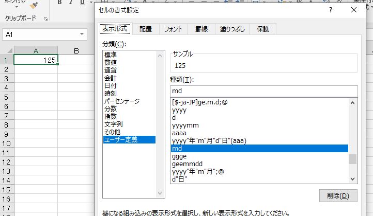Choose format [$-ja-JP]ge.m.d;@
This screenshot has height=216, width=373.
click(259, 102)
